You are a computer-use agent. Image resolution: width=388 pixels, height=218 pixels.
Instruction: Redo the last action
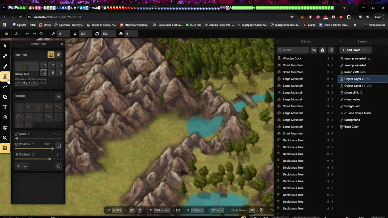[x=34, y=34]
